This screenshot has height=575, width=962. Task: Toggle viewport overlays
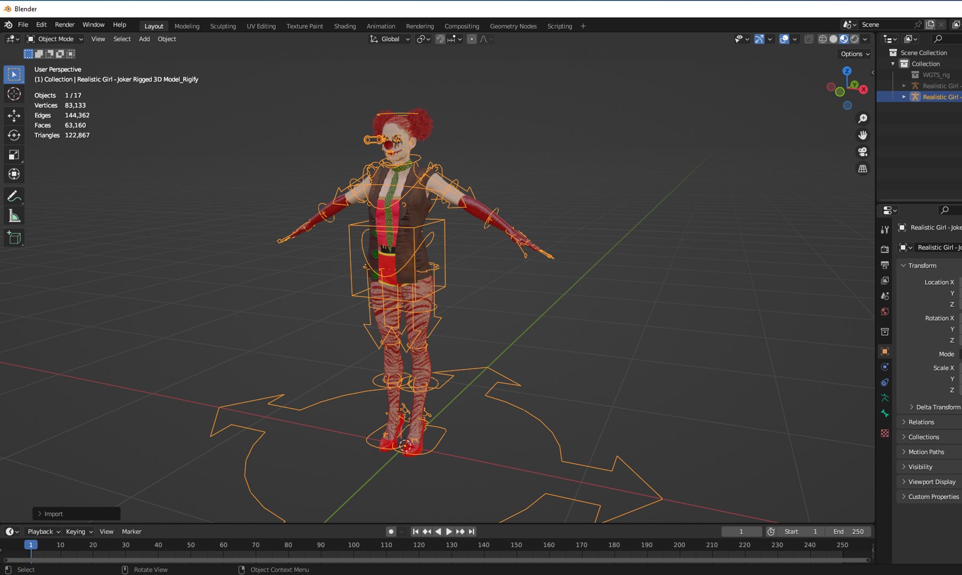784,39
